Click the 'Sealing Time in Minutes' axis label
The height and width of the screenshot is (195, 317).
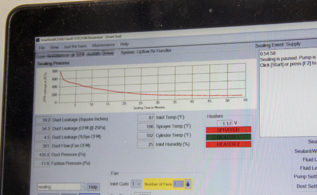149,107
